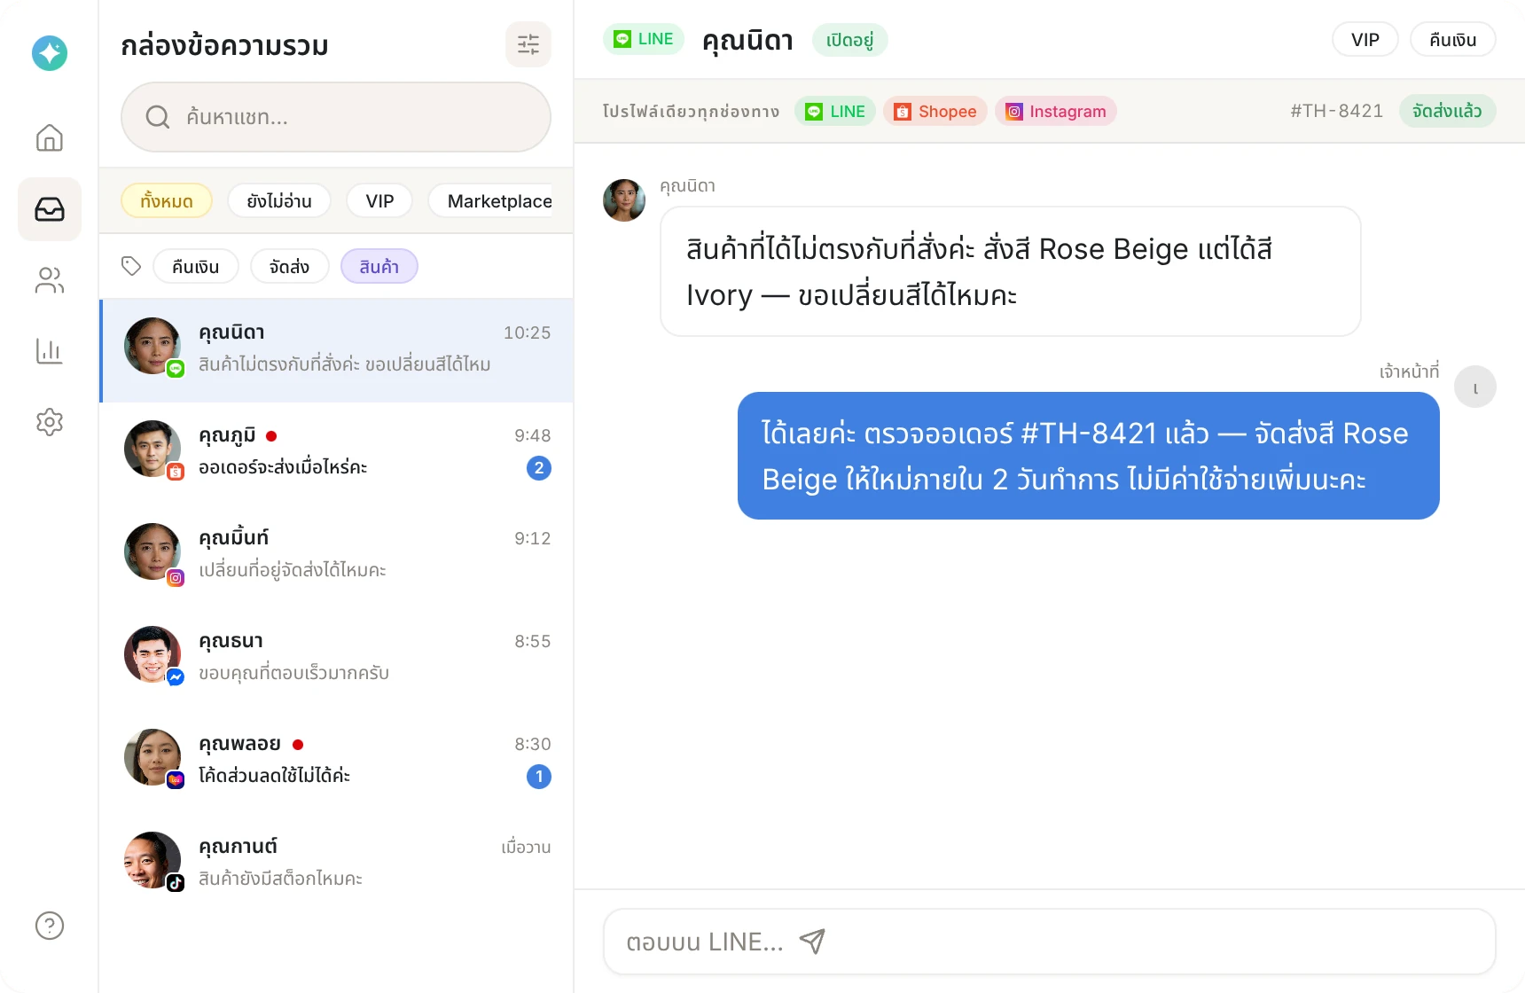
Task: Click the เปิดอยู่ status badge
Action: pos(850,39)
